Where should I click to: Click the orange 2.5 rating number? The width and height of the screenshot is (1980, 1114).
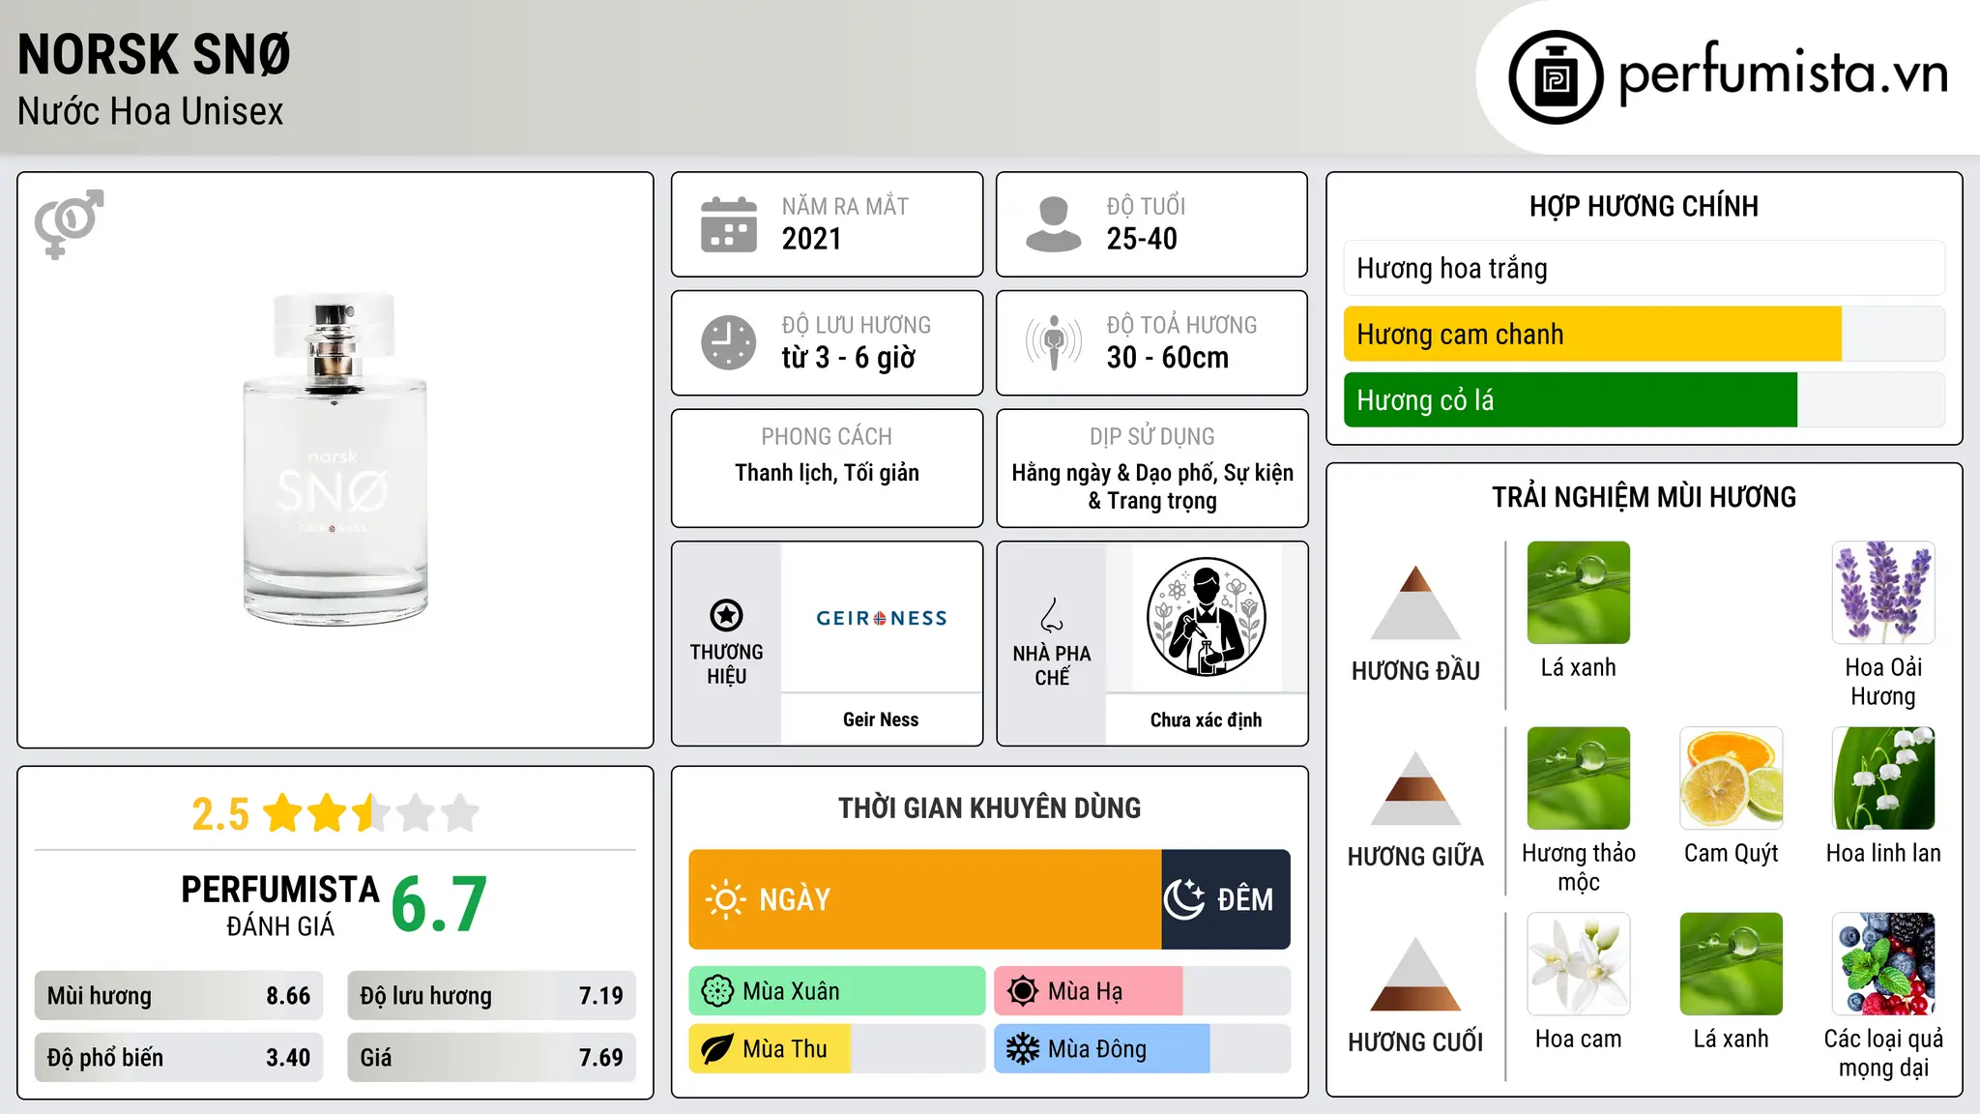point(220,814)
